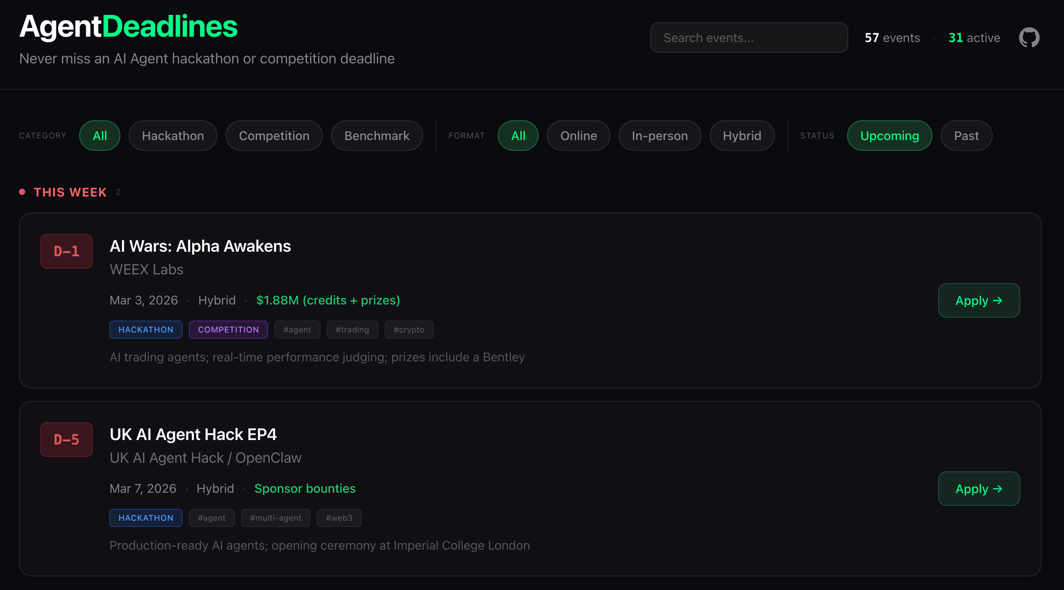
Task: Filter format by In-person
Action: point(659,136)
